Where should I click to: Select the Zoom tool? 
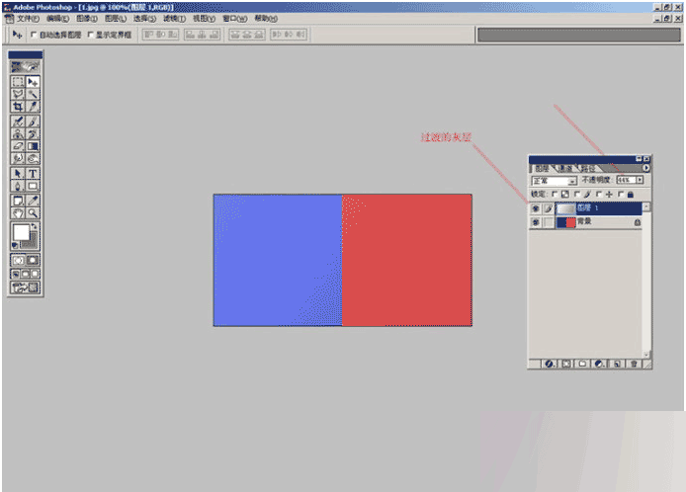point(33,213)
